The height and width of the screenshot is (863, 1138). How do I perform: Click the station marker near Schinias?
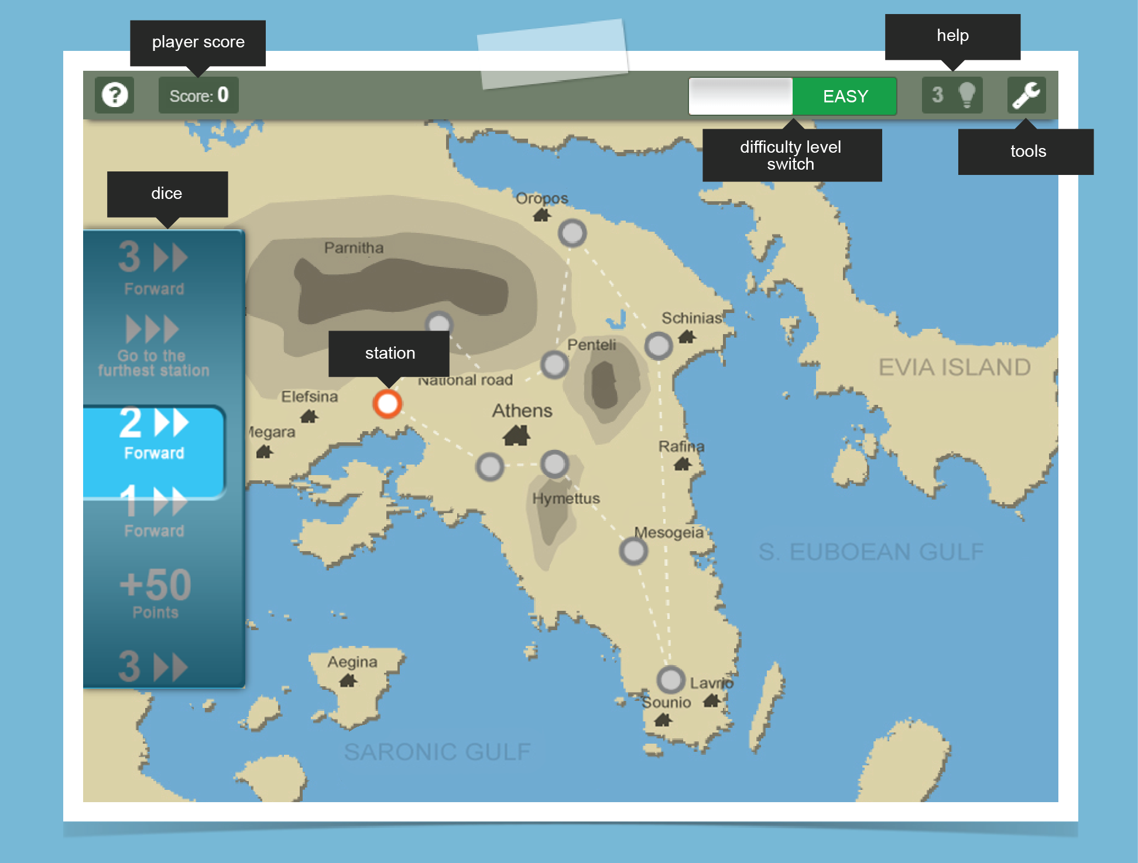658,346
